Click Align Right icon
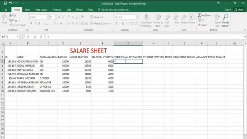 click(x=77, y=24)
